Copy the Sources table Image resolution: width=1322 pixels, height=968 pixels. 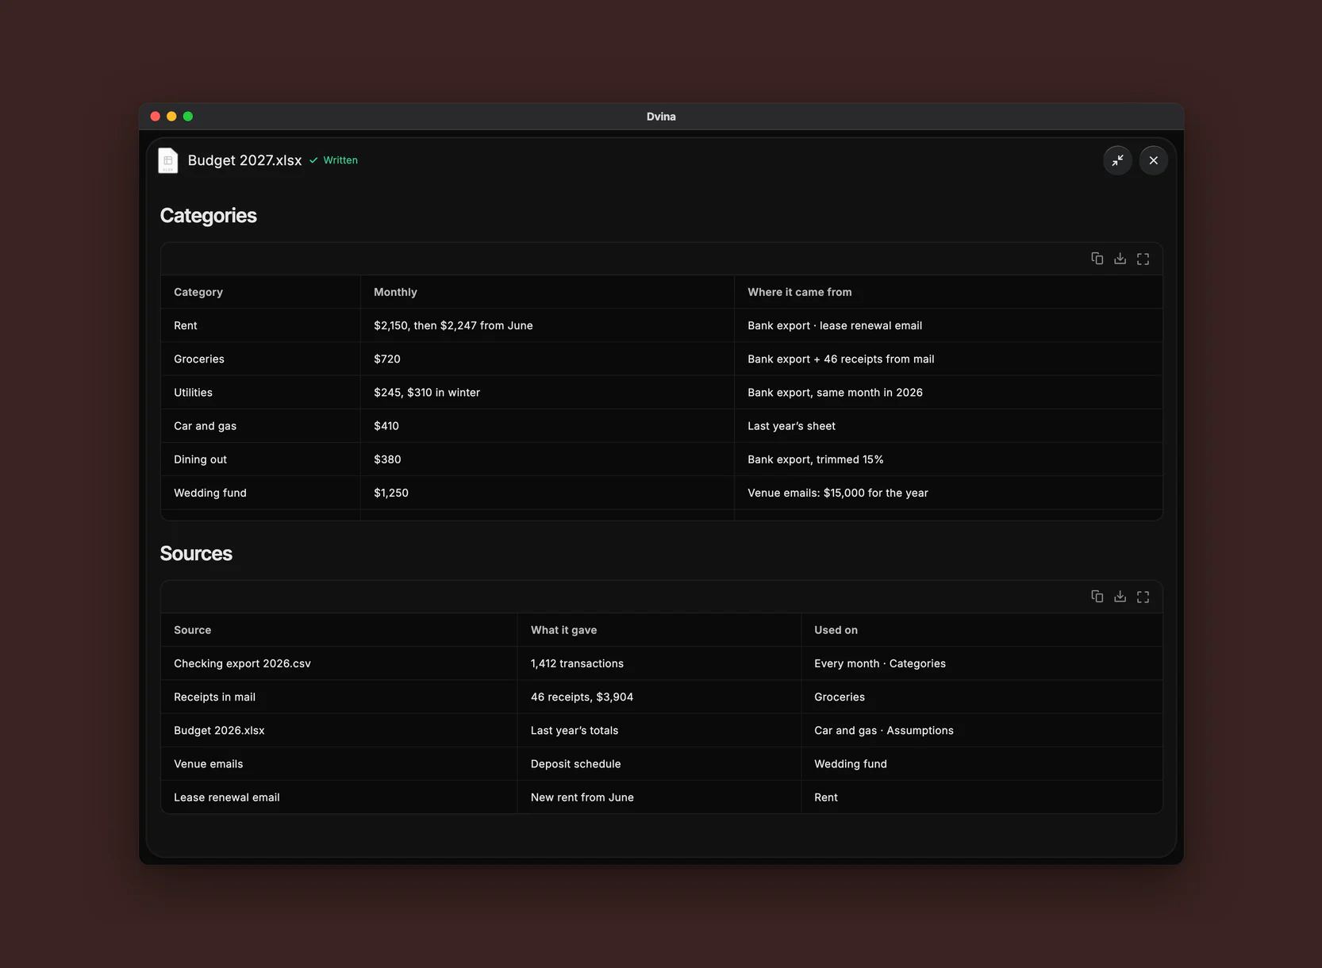pos(1097,597)
